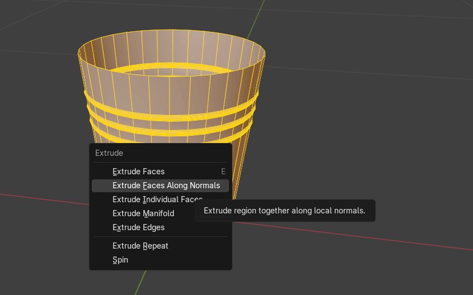
Task: Click the Extrude menu title header
Action: [109, 153]
